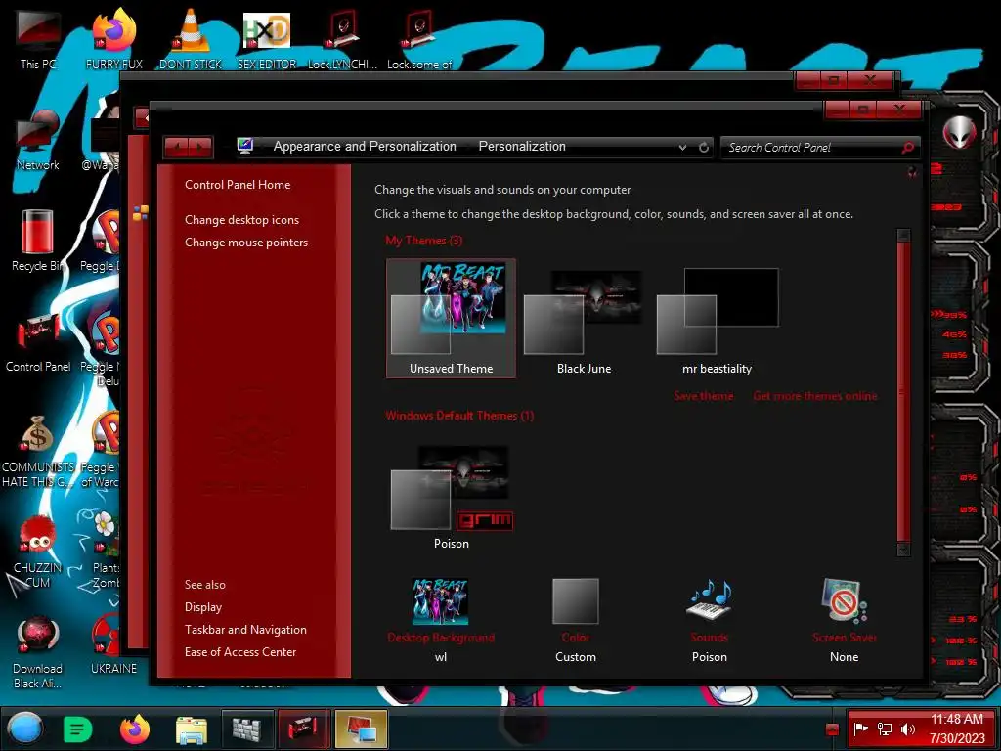This screenshot has height=751, width=1001.
Task: Click the themes list scroll down arrow
Action: 903,549
